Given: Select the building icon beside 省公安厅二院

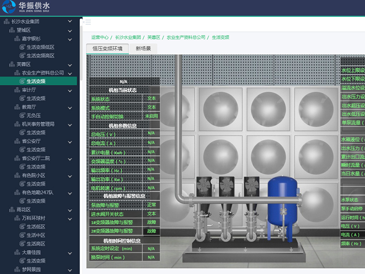Looking at the screenshot, I should tap(17, 158).
